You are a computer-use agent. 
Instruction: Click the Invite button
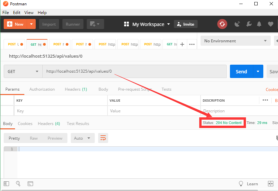(x=186, y=24)
